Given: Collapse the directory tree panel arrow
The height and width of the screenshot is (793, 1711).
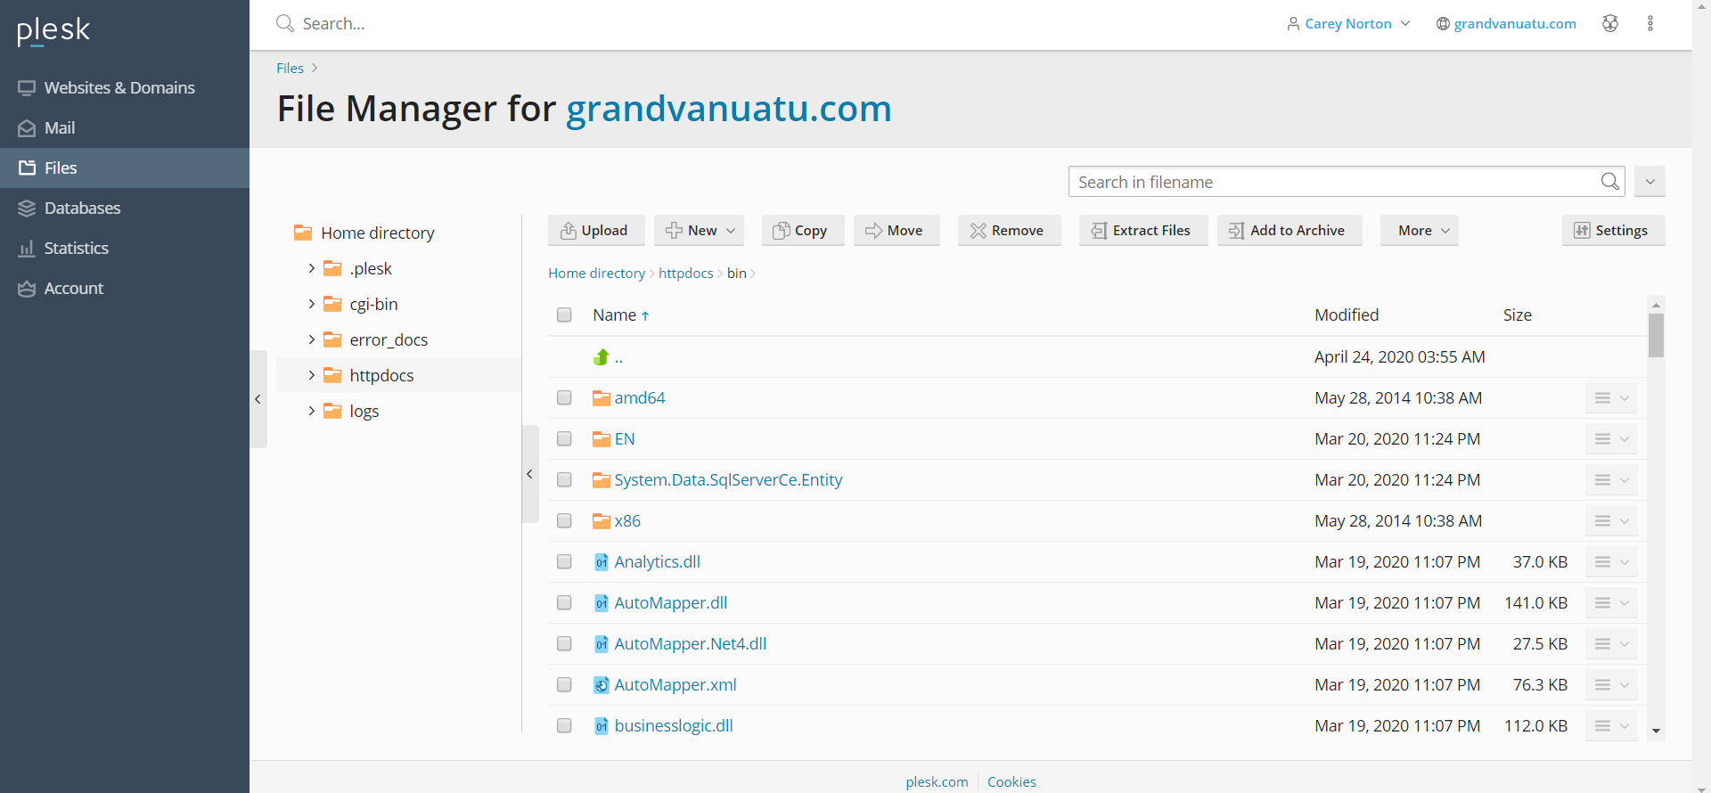Looking at the screenshot, I should pyautogui.click(x=530, y=474).
